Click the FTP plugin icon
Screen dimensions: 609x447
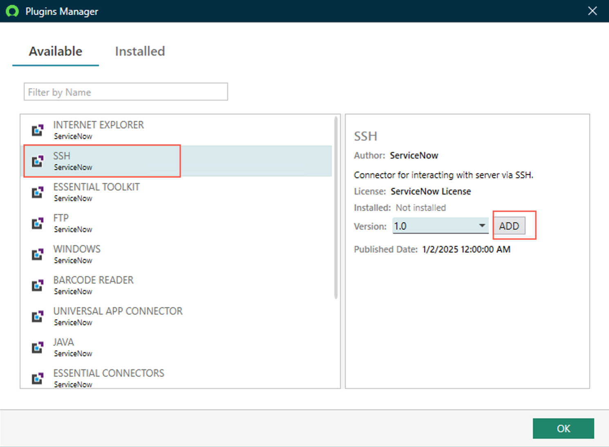click(x=38, y=223)
